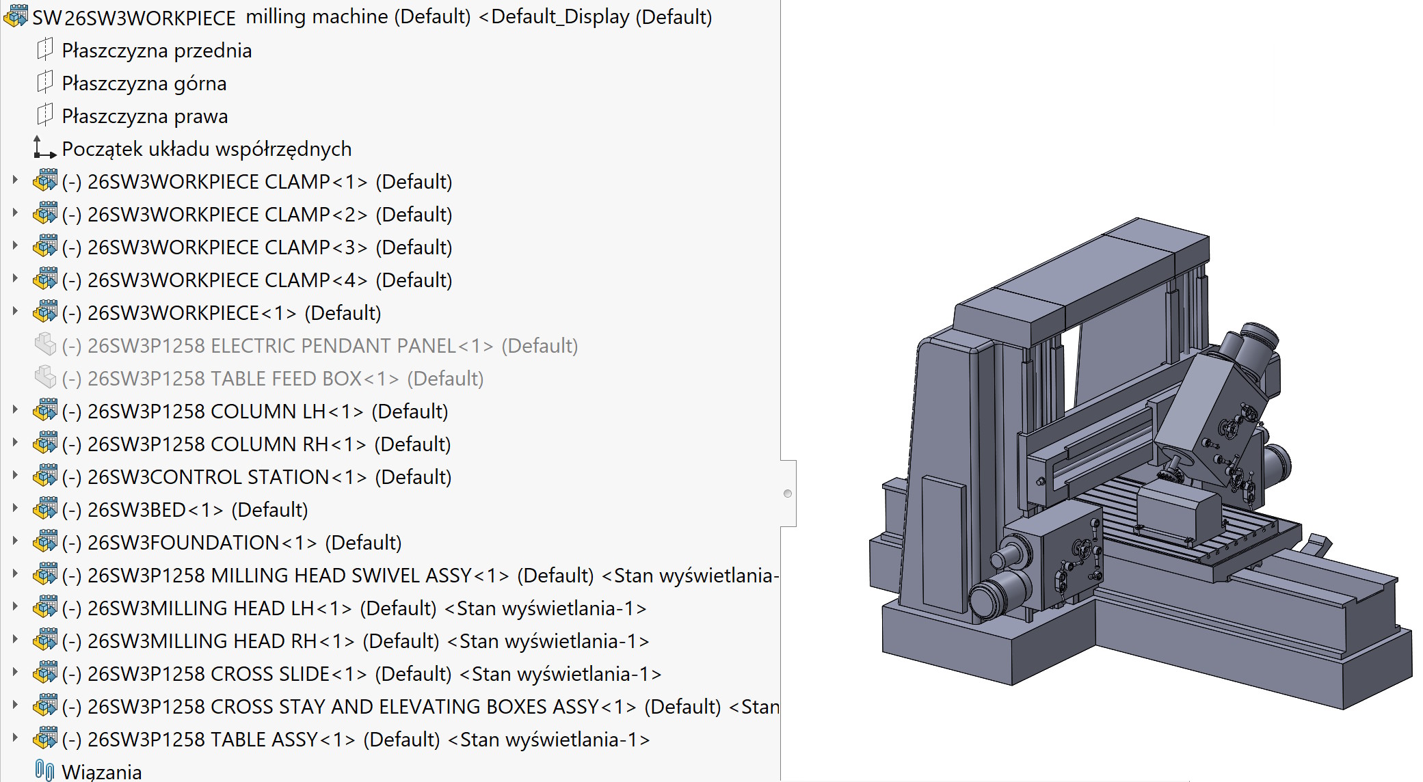Click the component icon beside 26SW3FOUNDATION<1>

[44, 542]
